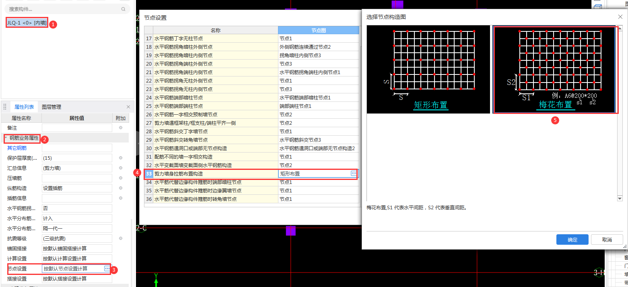Click 名称 column header in 节点设置
The image size is (628, 287).
coord(215,30)
